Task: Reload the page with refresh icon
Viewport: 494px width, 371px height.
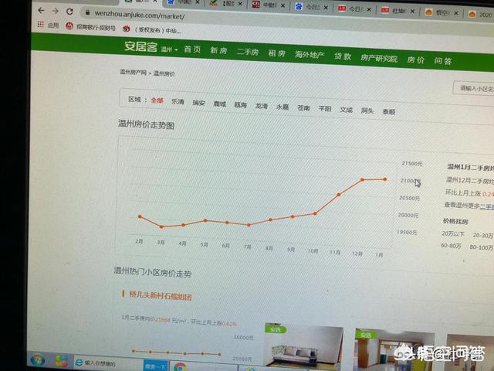Action: pos(69,12)
